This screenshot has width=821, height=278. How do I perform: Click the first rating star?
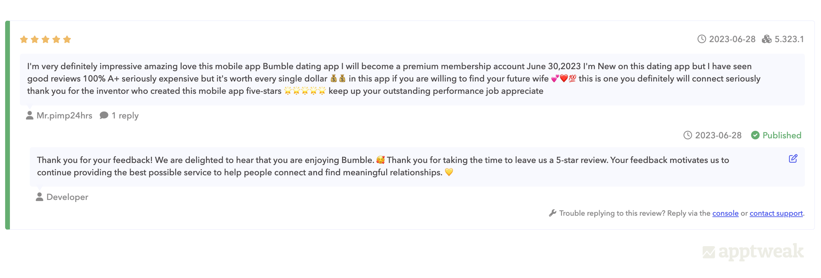point(24,39)
